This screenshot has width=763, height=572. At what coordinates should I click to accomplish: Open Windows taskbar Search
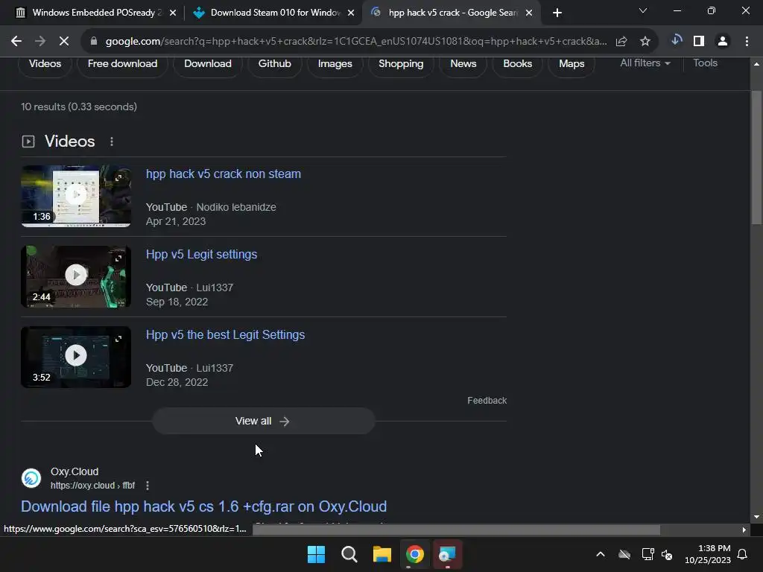(349, 554)
